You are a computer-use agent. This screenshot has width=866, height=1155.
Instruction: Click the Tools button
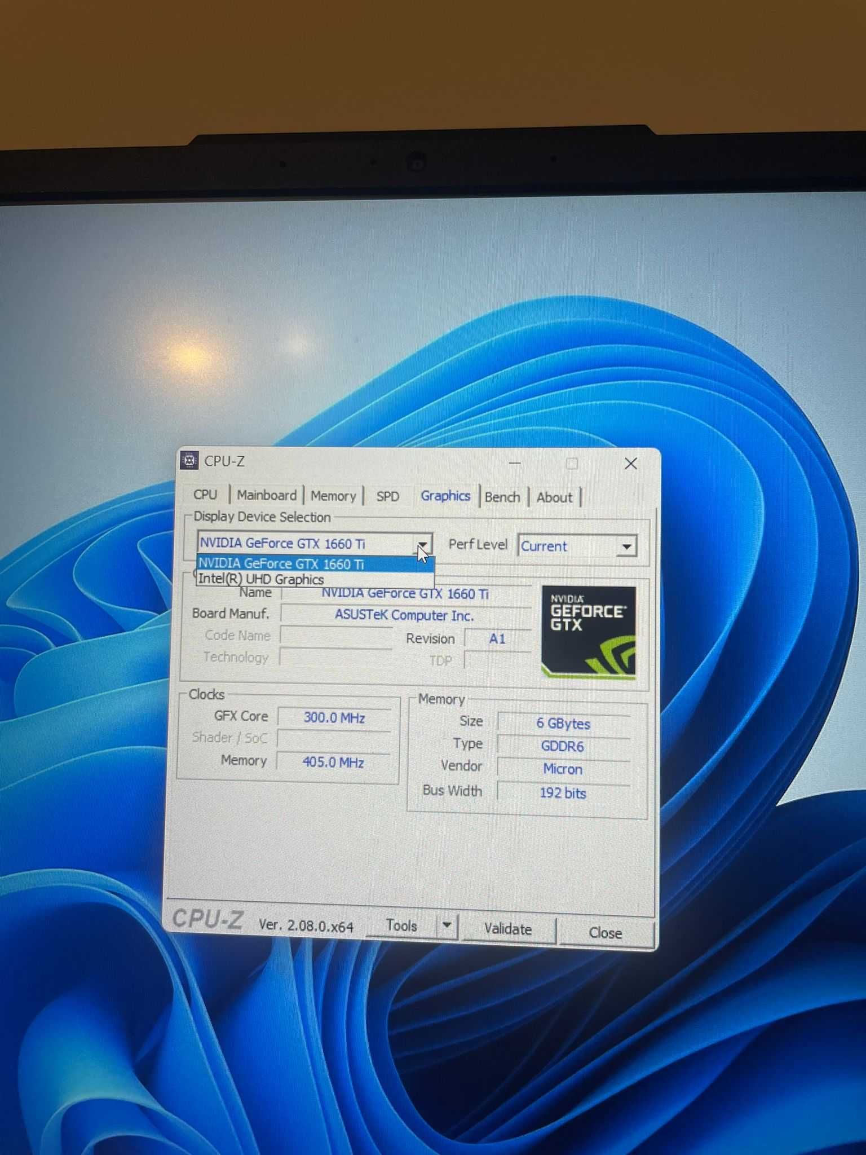coord(401,925)
